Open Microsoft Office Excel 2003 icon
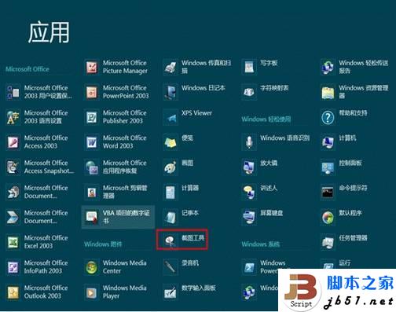The width and height of the screenshot is (396, 312). click(13, 242)
